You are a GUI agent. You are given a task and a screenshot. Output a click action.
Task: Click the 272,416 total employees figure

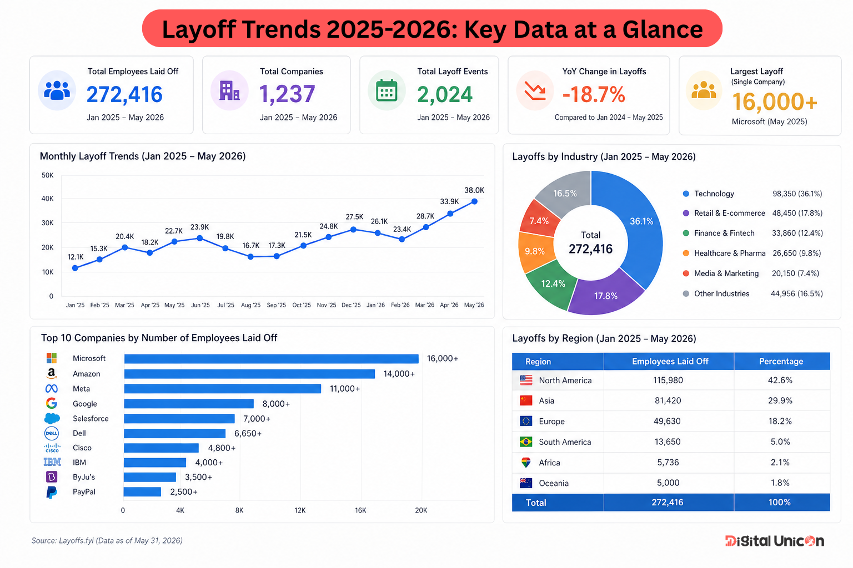tap(124, 95)
